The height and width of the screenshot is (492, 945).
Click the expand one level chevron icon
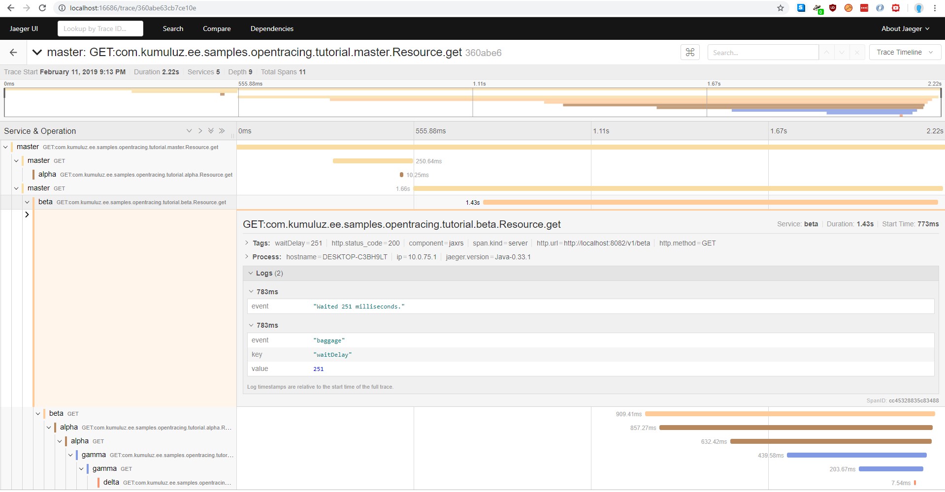[x=189, y=131]
